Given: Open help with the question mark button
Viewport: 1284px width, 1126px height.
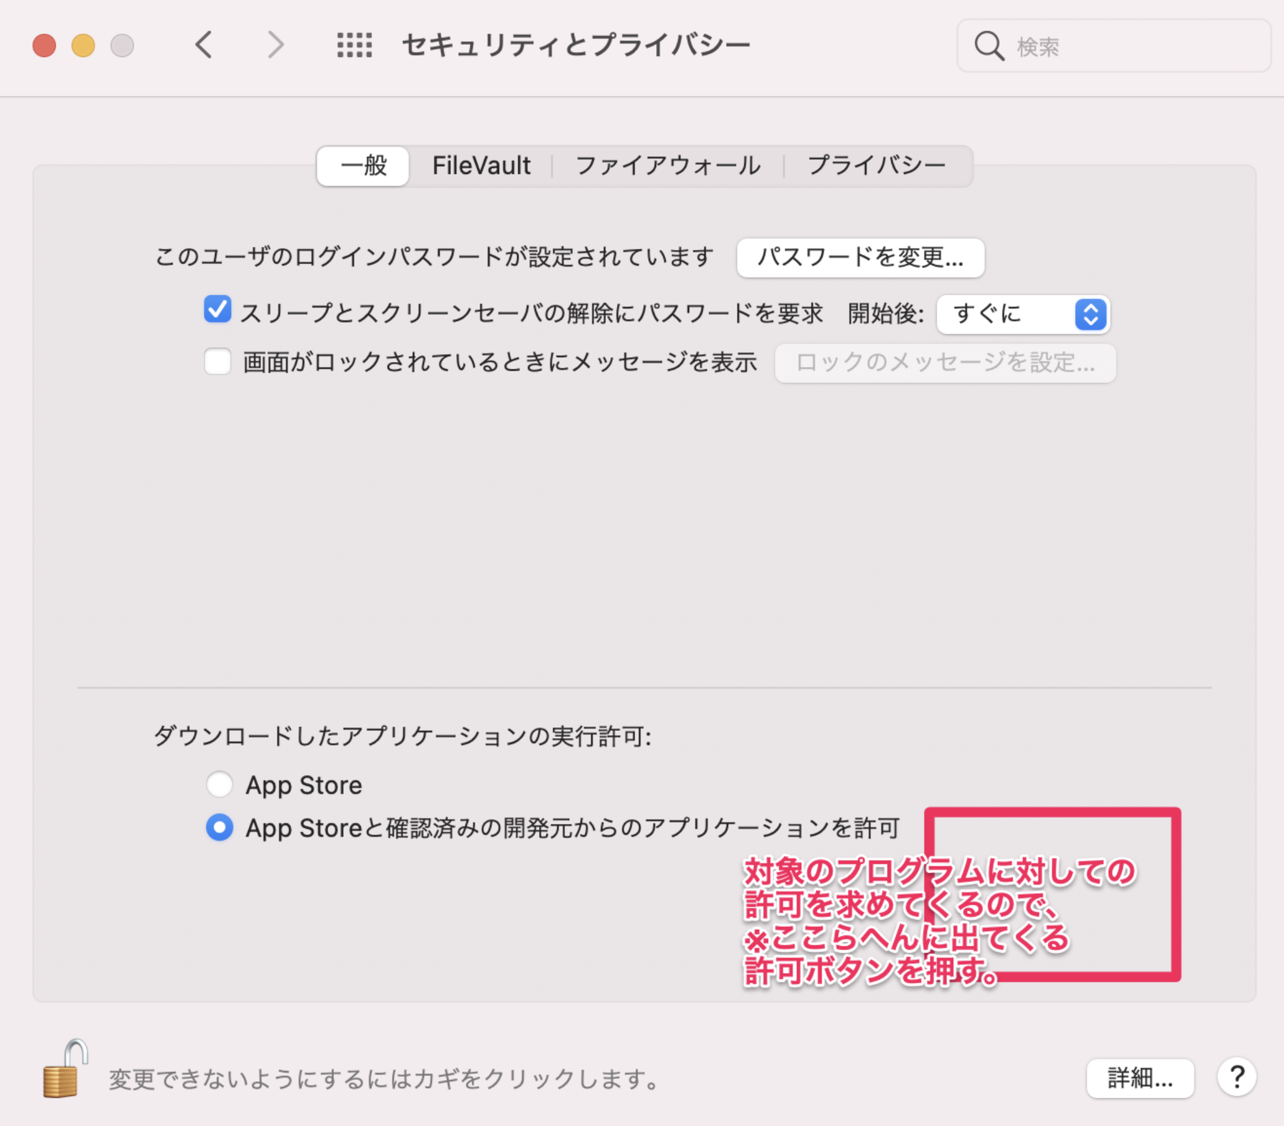Looking at the screenshot, I should pos(1236,1078).
